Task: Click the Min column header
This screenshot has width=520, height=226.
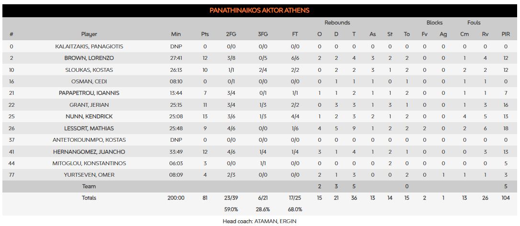Action: pyautogui.click(x=176, y=34)
